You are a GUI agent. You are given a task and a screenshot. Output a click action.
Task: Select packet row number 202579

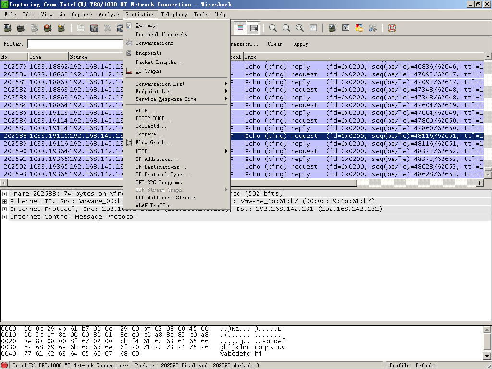point(242,67)
